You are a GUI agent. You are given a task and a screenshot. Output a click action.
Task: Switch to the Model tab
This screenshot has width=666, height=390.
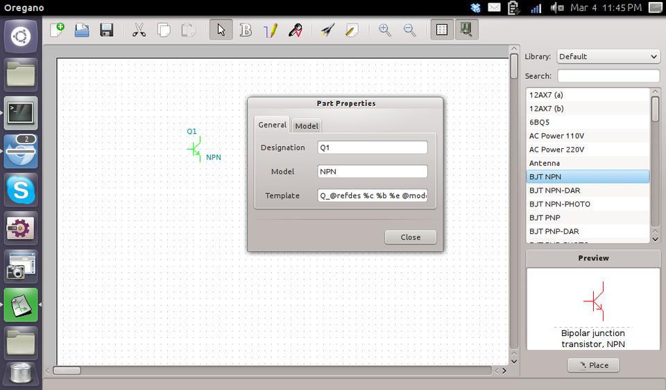306,125
